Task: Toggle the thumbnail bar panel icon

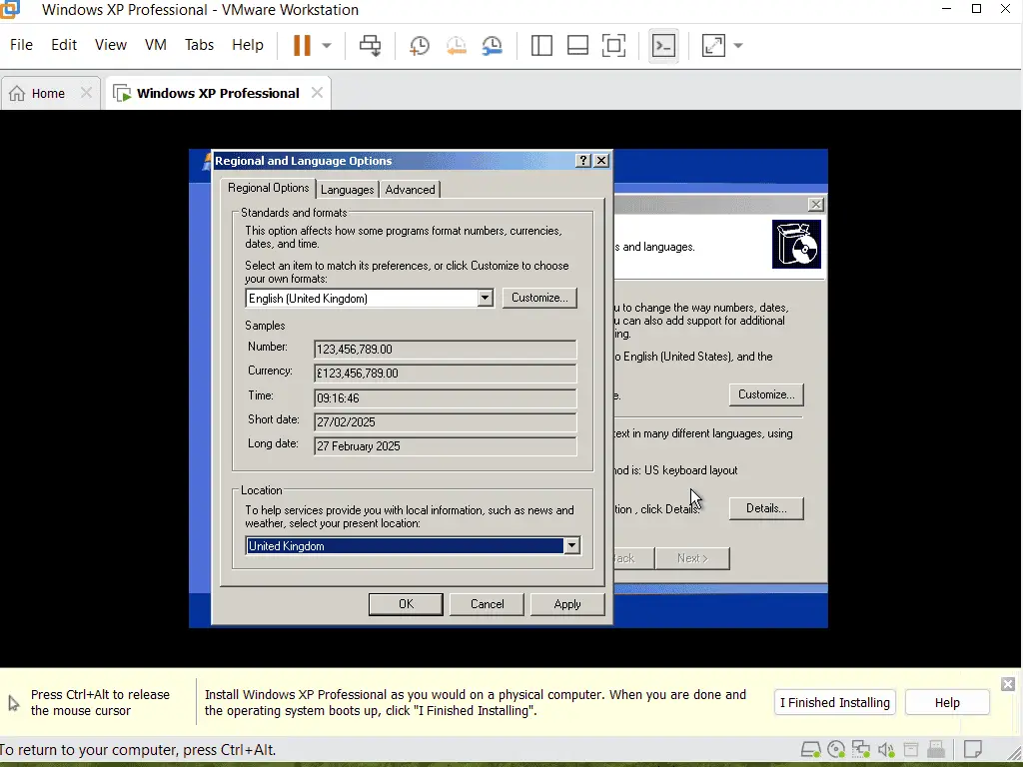Action: 577,45
